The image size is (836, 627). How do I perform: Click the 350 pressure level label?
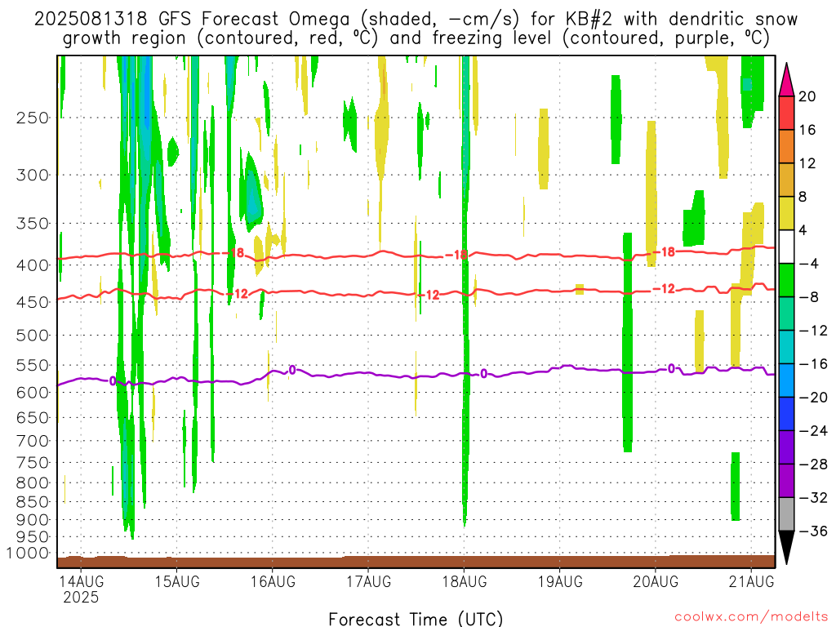click(x=33, y=224)
